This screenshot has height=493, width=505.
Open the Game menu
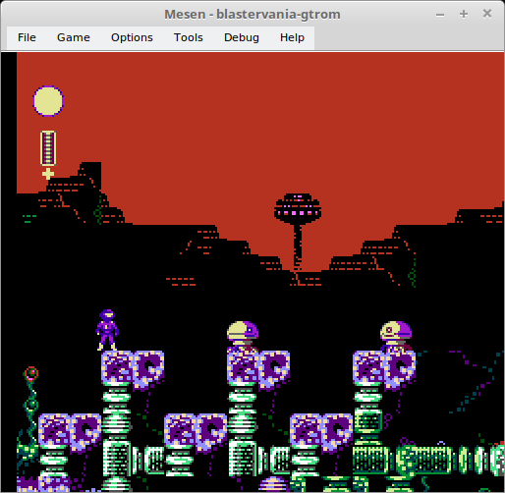pos(74,37)
